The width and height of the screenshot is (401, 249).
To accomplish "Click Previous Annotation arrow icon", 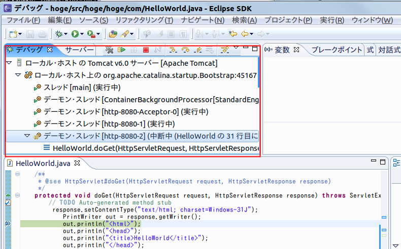I will click(215, 34).
